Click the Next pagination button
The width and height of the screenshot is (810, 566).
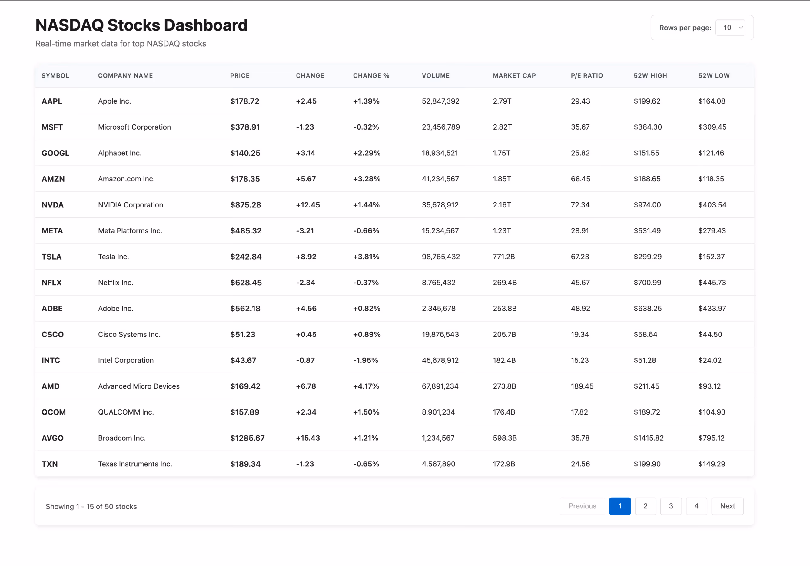click(727, 506)
